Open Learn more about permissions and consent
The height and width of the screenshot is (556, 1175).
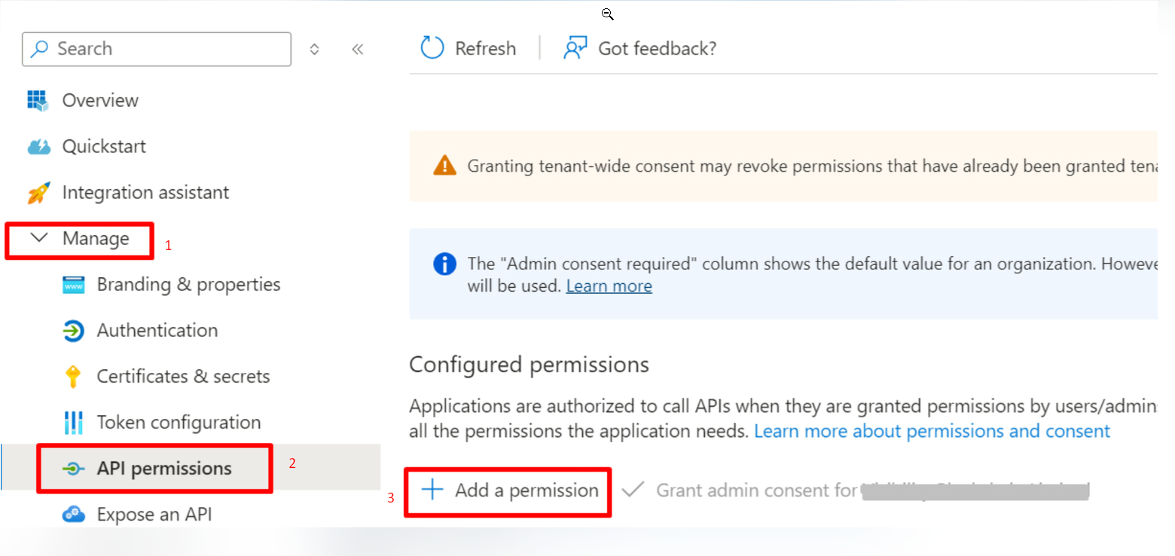(932, 431)
